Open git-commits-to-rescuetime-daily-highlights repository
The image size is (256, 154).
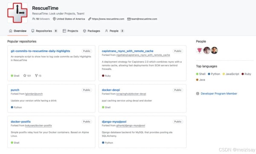(x=41, y=51)
